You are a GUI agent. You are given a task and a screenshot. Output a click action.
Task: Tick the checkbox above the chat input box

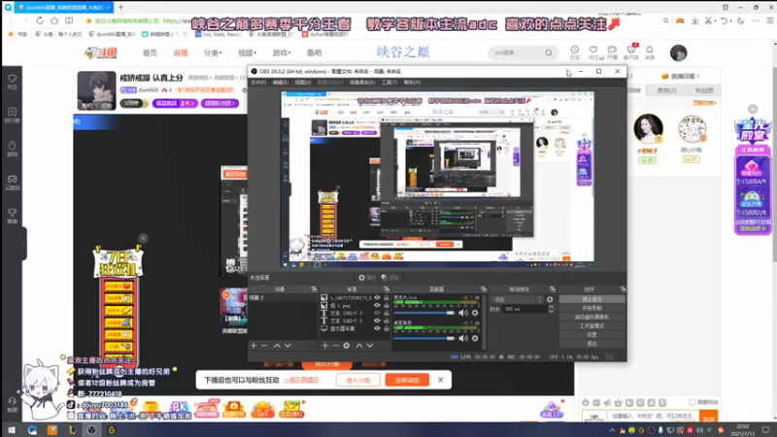pyautogui.click(x=693, y=402)
